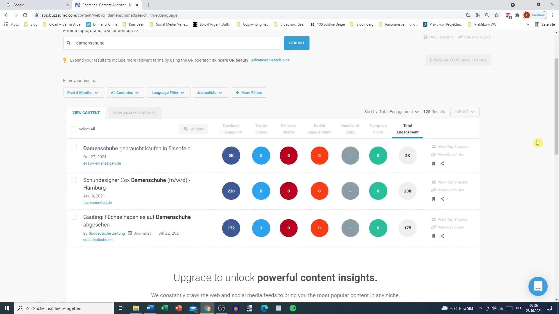Bookmark this page with star icon

point(496,15)
